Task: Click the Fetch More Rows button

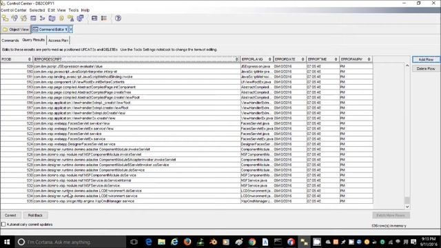Action: pos(391,216)
